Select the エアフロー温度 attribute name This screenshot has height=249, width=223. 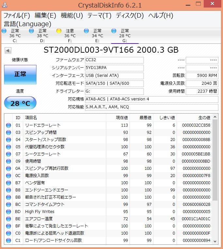(x=39, y=219)
